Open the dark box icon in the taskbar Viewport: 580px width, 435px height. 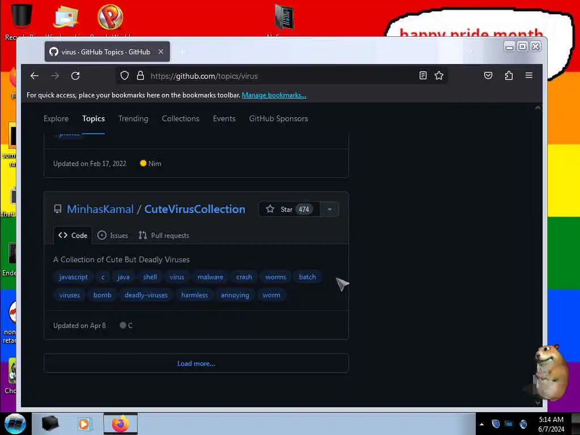click(x=50, y=424)
